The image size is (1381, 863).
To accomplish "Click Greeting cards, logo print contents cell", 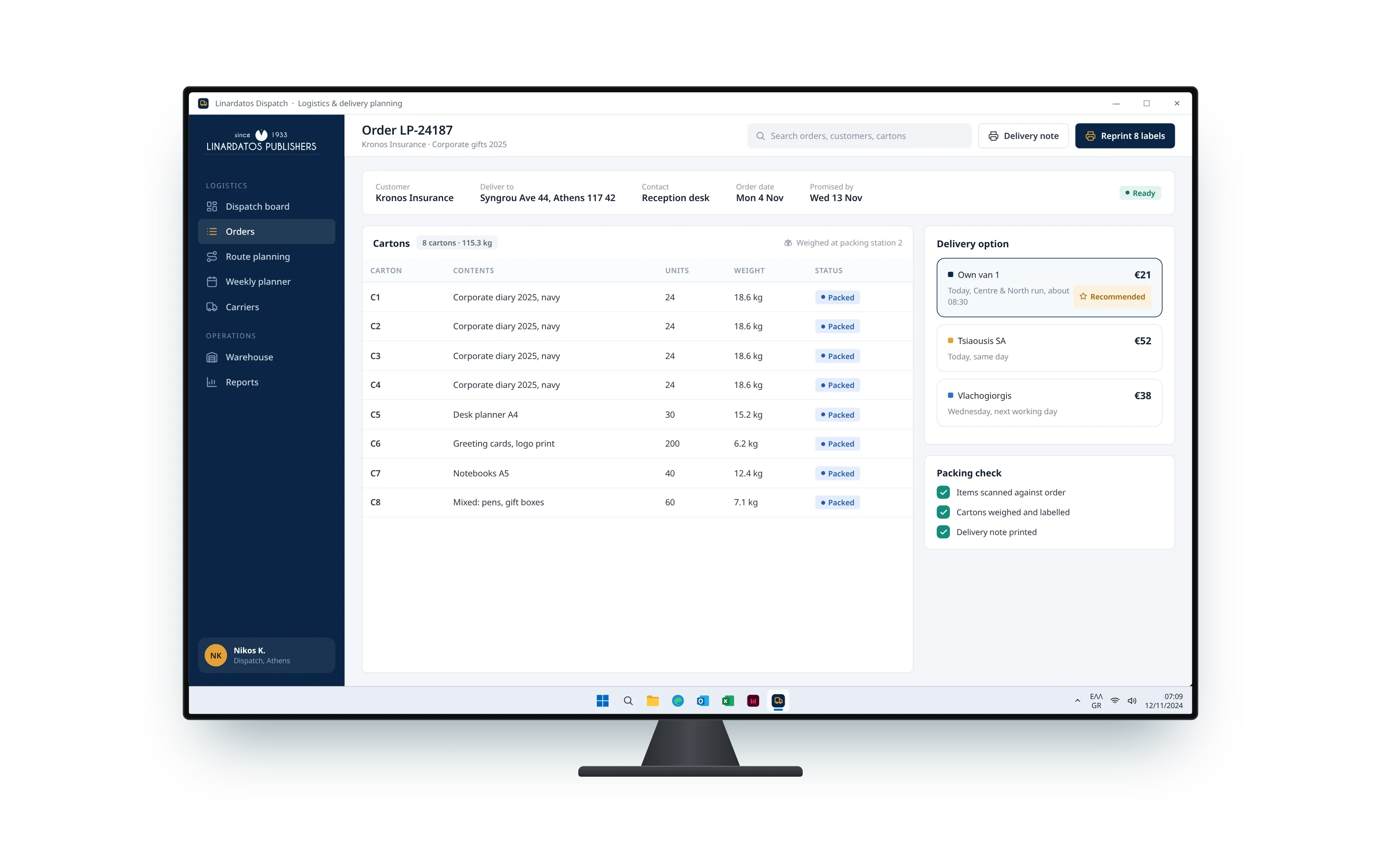I will [x=503, y=444].
